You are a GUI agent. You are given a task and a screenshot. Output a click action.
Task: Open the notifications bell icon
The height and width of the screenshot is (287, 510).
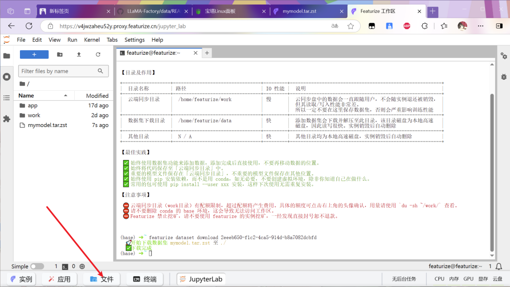point(499,267)
